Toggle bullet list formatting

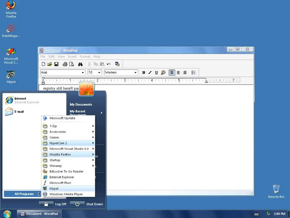pyautogui.click(x=193, y=72)
